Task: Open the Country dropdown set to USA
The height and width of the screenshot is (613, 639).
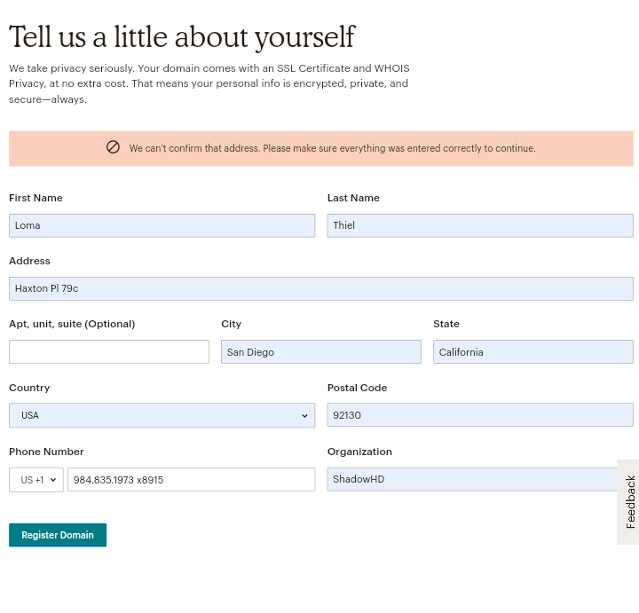Action: tap(162, 415)
